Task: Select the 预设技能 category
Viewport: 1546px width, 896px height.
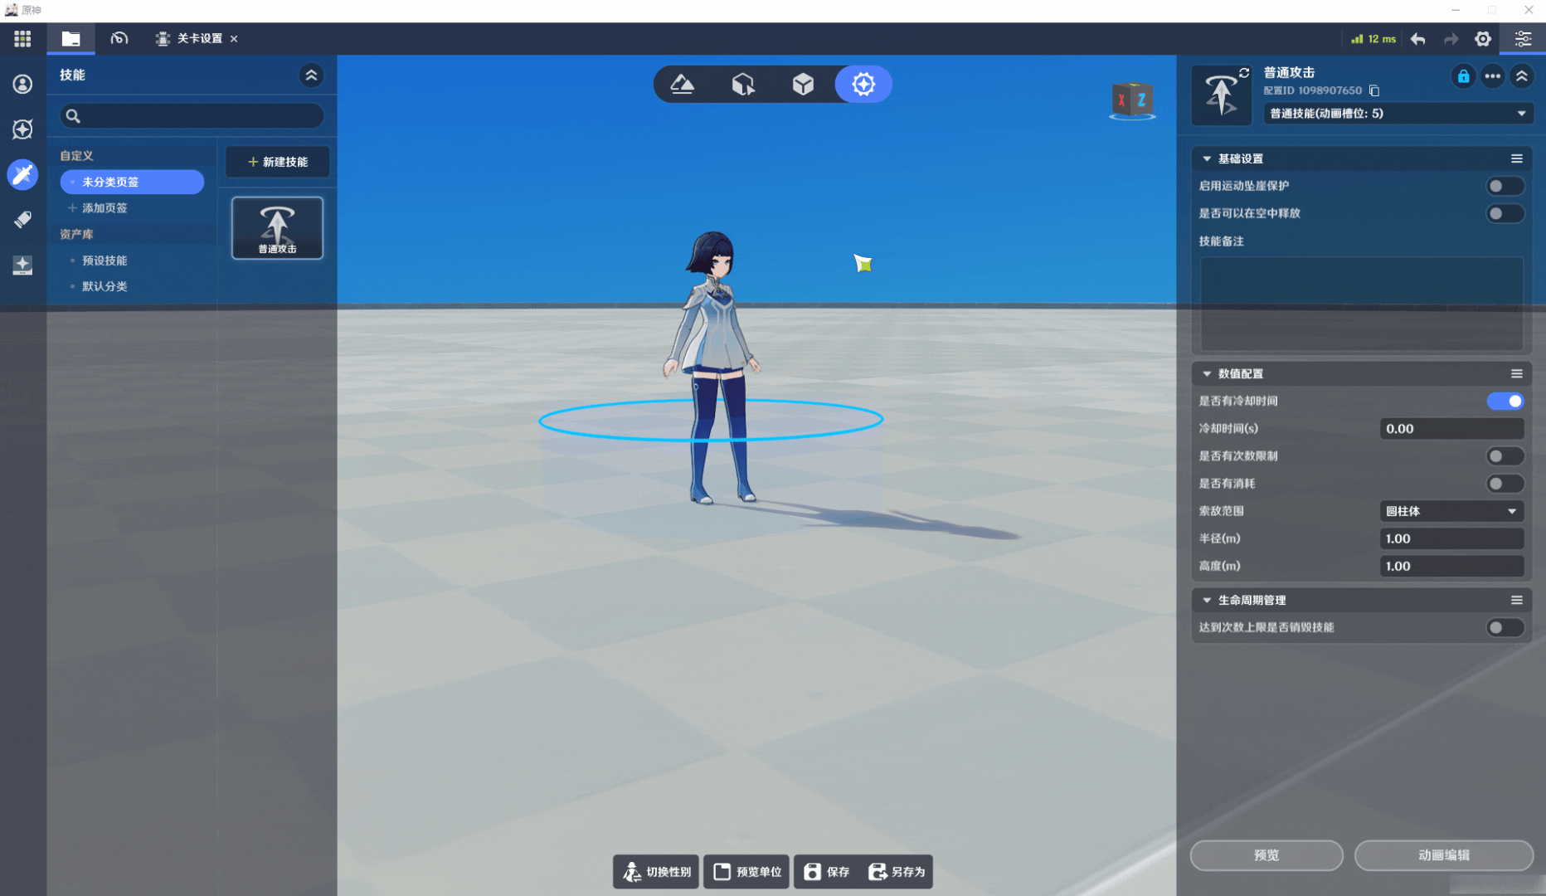Action: (105, 261)
